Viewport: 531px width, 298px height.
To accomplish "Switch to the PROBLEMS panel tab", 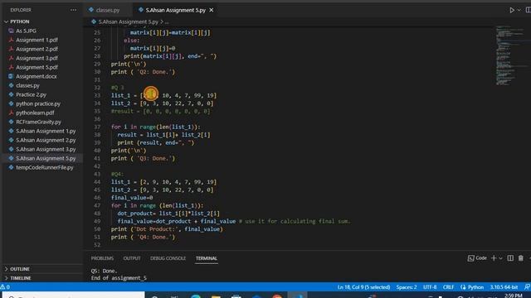I will [x=102, y=258].
